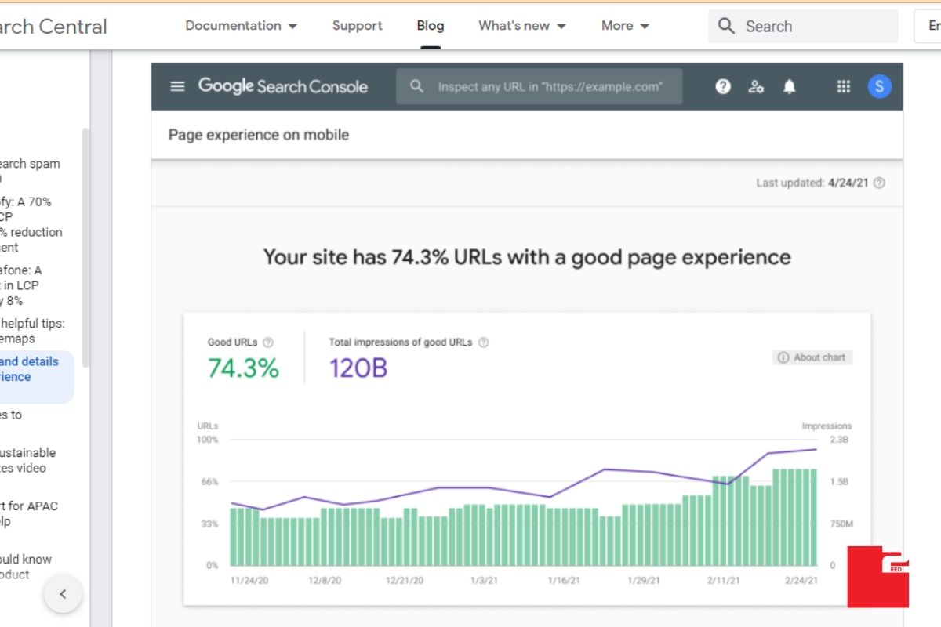
Task: Open the sidebar link ending 'in LCP'
Action: [21, 285]
